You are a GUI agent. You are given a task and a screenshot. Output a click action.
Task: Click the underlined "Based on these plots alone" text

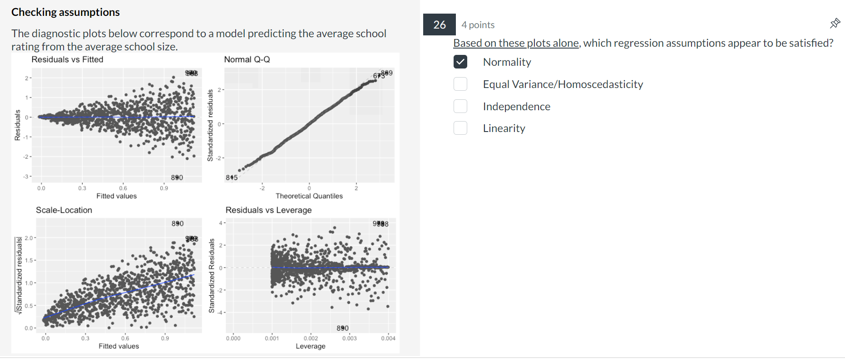(x=516, y=43)
